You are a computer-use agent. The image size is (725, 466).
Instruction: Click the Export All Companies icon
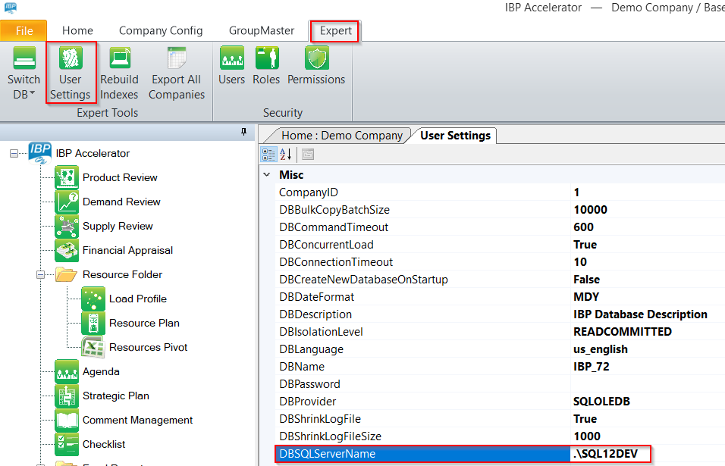tap(177, 58)
